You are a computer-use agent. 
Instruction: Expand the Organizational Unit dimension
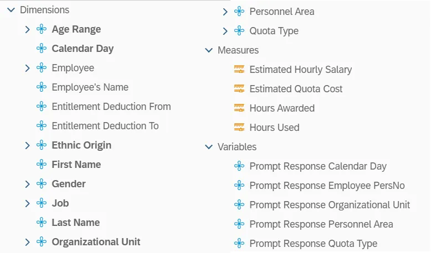[x=27, y=242]
